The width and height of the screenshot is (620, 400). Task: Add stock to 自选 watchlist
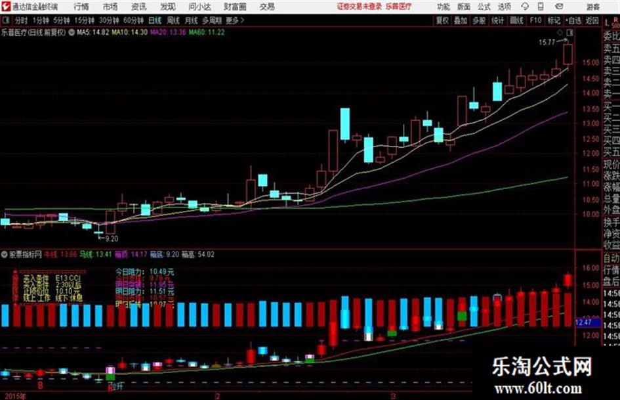pos(573,20)
